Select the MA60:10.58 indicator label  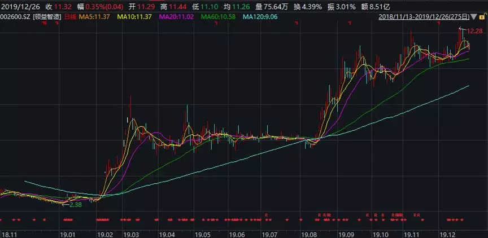(219, 17)
